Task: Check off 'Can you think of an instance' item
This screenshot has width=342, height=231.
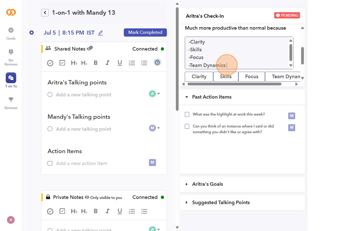Action: [187, 126]
